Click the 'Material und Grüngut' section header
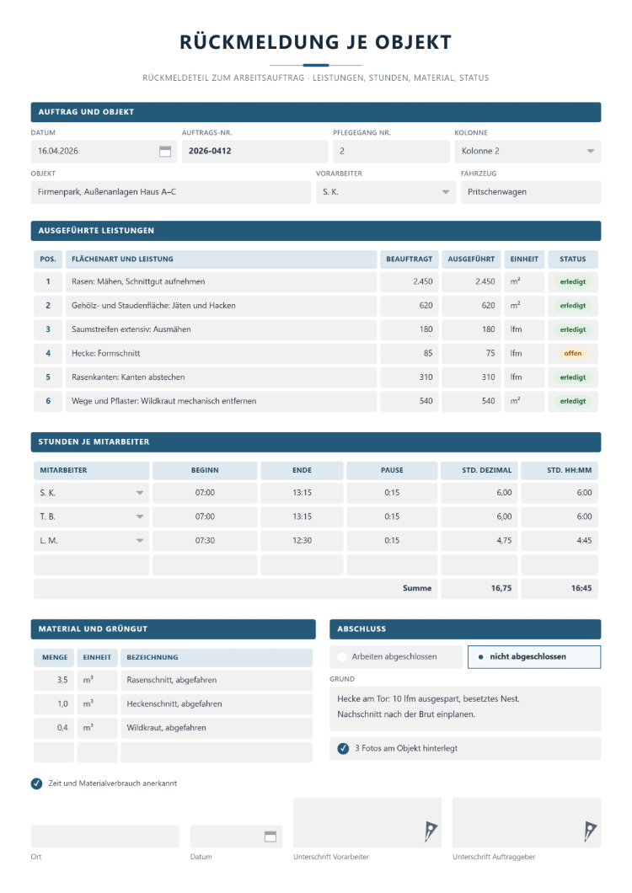The width and height of the screenshot is (632, 893). 174,629
